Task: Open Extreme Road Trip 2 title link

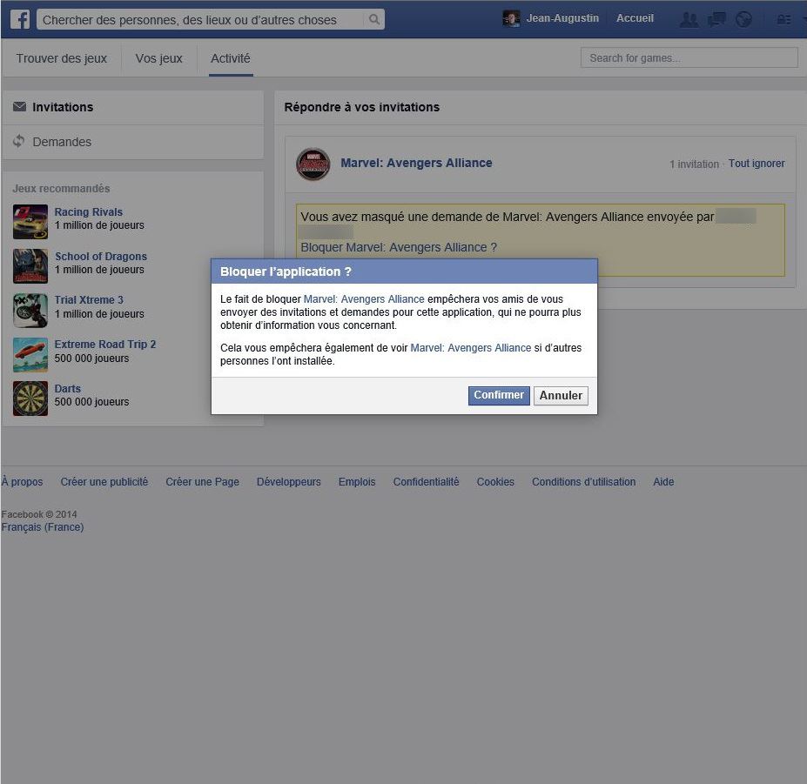Action: point(105,345)
